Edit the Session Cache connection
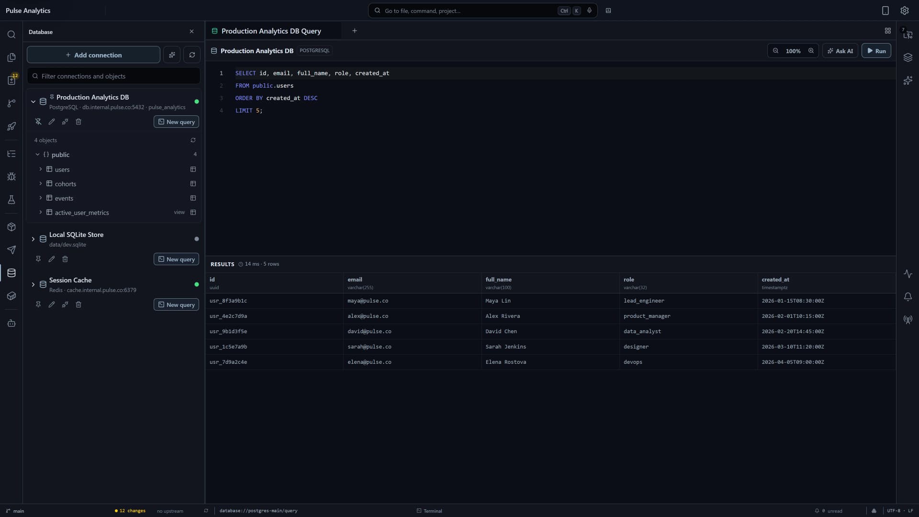This screenshot has width=919, height=517. (x=52, y=304)
